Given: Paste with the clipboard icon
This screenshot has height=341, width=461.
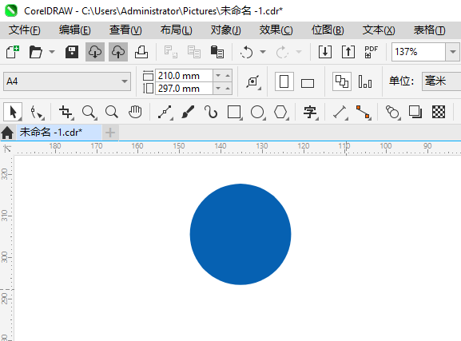Looking at the screenshot, I should 217,52.
